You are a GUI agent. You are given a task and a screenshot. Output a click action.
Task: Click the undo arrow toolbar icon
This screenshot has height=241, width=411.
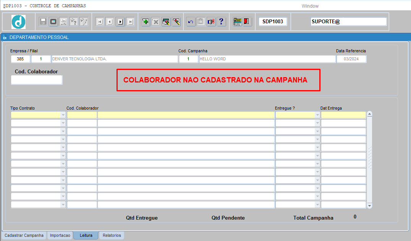pyautogui.click(x=191, y=22)
